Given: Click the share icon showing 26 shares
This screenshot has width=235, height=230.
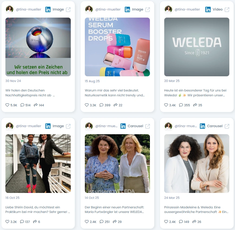Looking at the screenshot, I should pos(194,222).
